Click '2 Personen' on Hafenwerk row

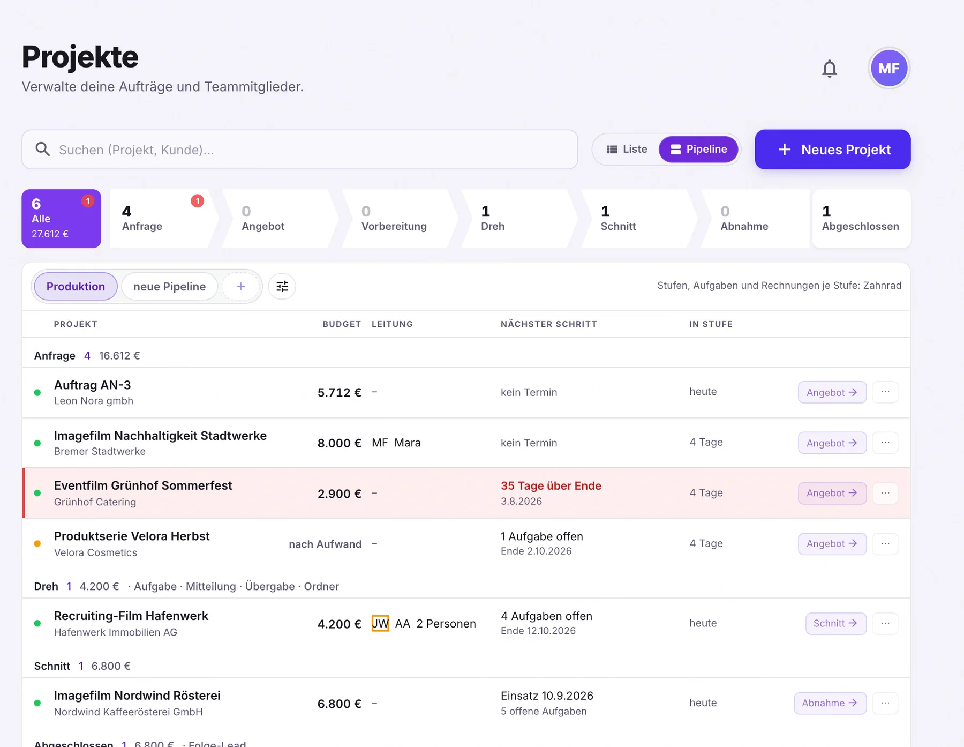[446, 623]
